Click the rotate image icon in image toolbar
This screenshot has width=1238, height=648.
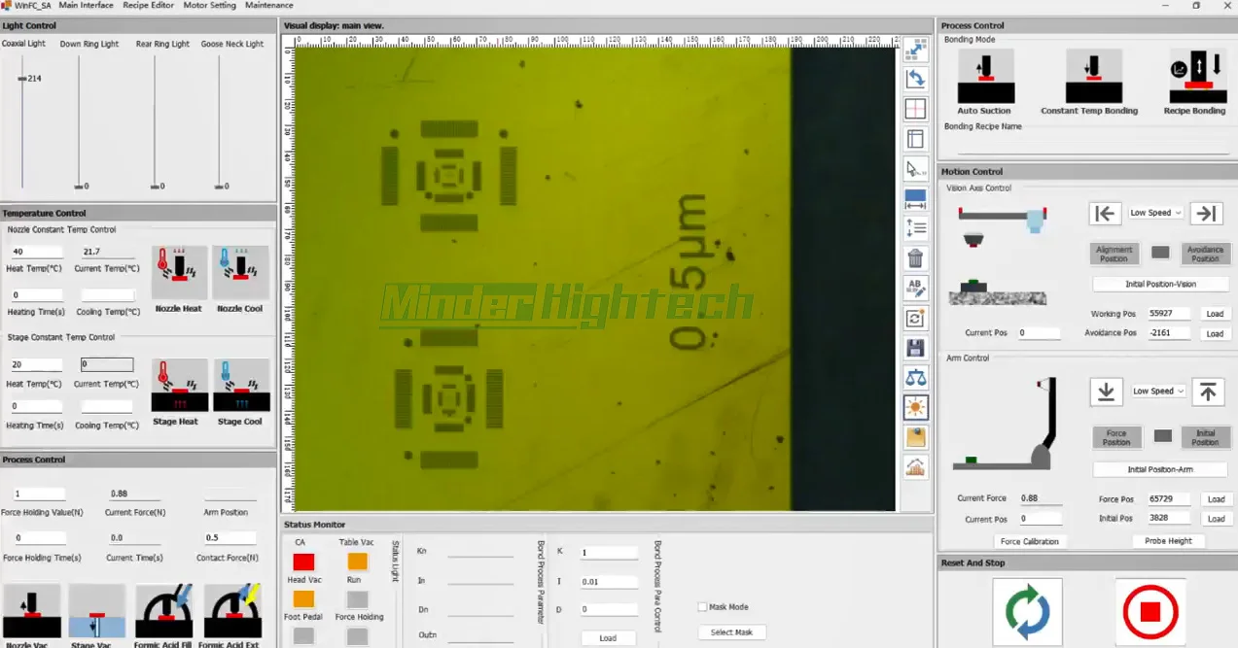[x=915, y=80]
